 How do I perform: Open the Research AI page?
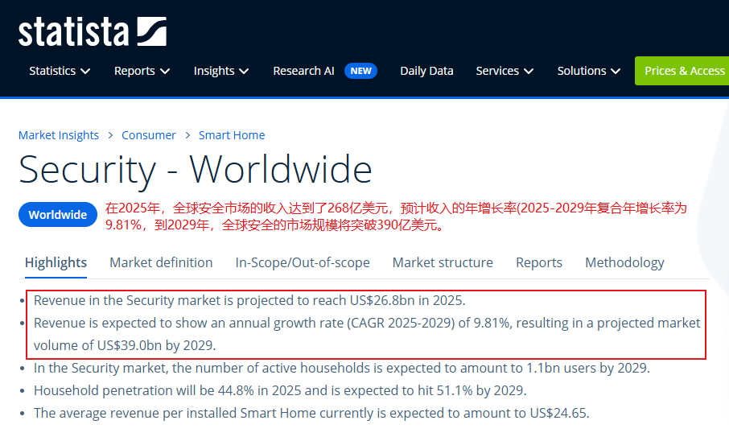[303, 71]
